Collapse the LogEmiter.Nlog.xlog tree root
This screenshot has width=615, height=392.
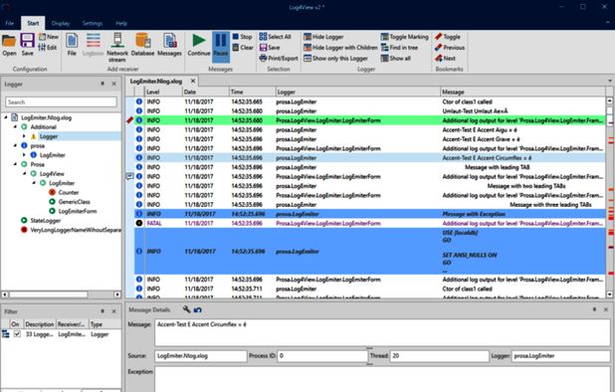[x=6, y=117]
